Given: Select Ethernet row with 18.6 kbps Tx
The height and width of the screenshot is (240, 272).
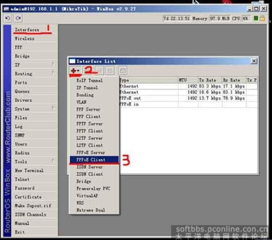Looking at the screenshot, I should (188, 92).
